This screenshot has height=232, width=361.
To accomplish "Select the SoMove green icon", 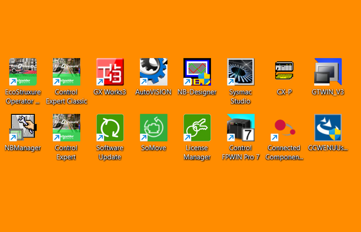I will click(x=153, y=127).
